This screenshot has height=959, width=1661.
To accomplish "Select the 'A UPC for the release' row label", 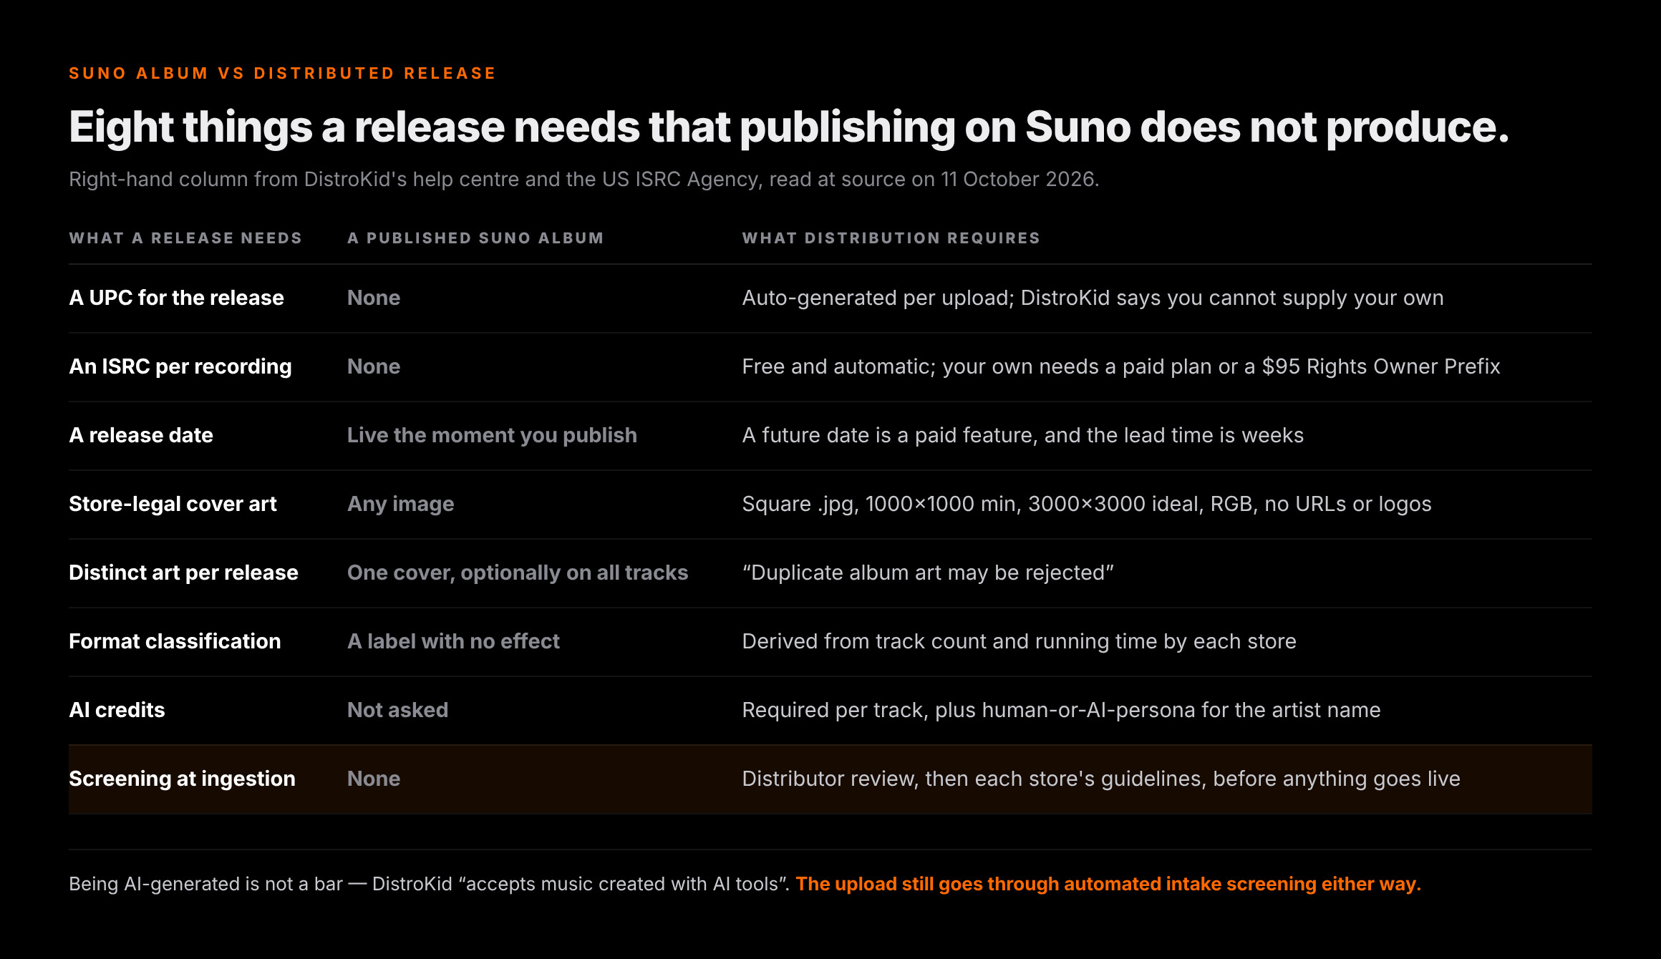I will pos(176,298).
